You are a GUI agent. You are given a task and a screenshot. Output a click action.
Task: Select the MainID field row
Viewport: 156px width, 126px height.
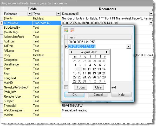[17, 83]
